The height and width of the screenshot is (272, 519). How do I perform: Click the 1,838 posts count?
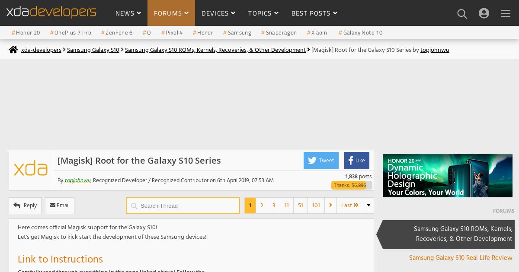358,177
